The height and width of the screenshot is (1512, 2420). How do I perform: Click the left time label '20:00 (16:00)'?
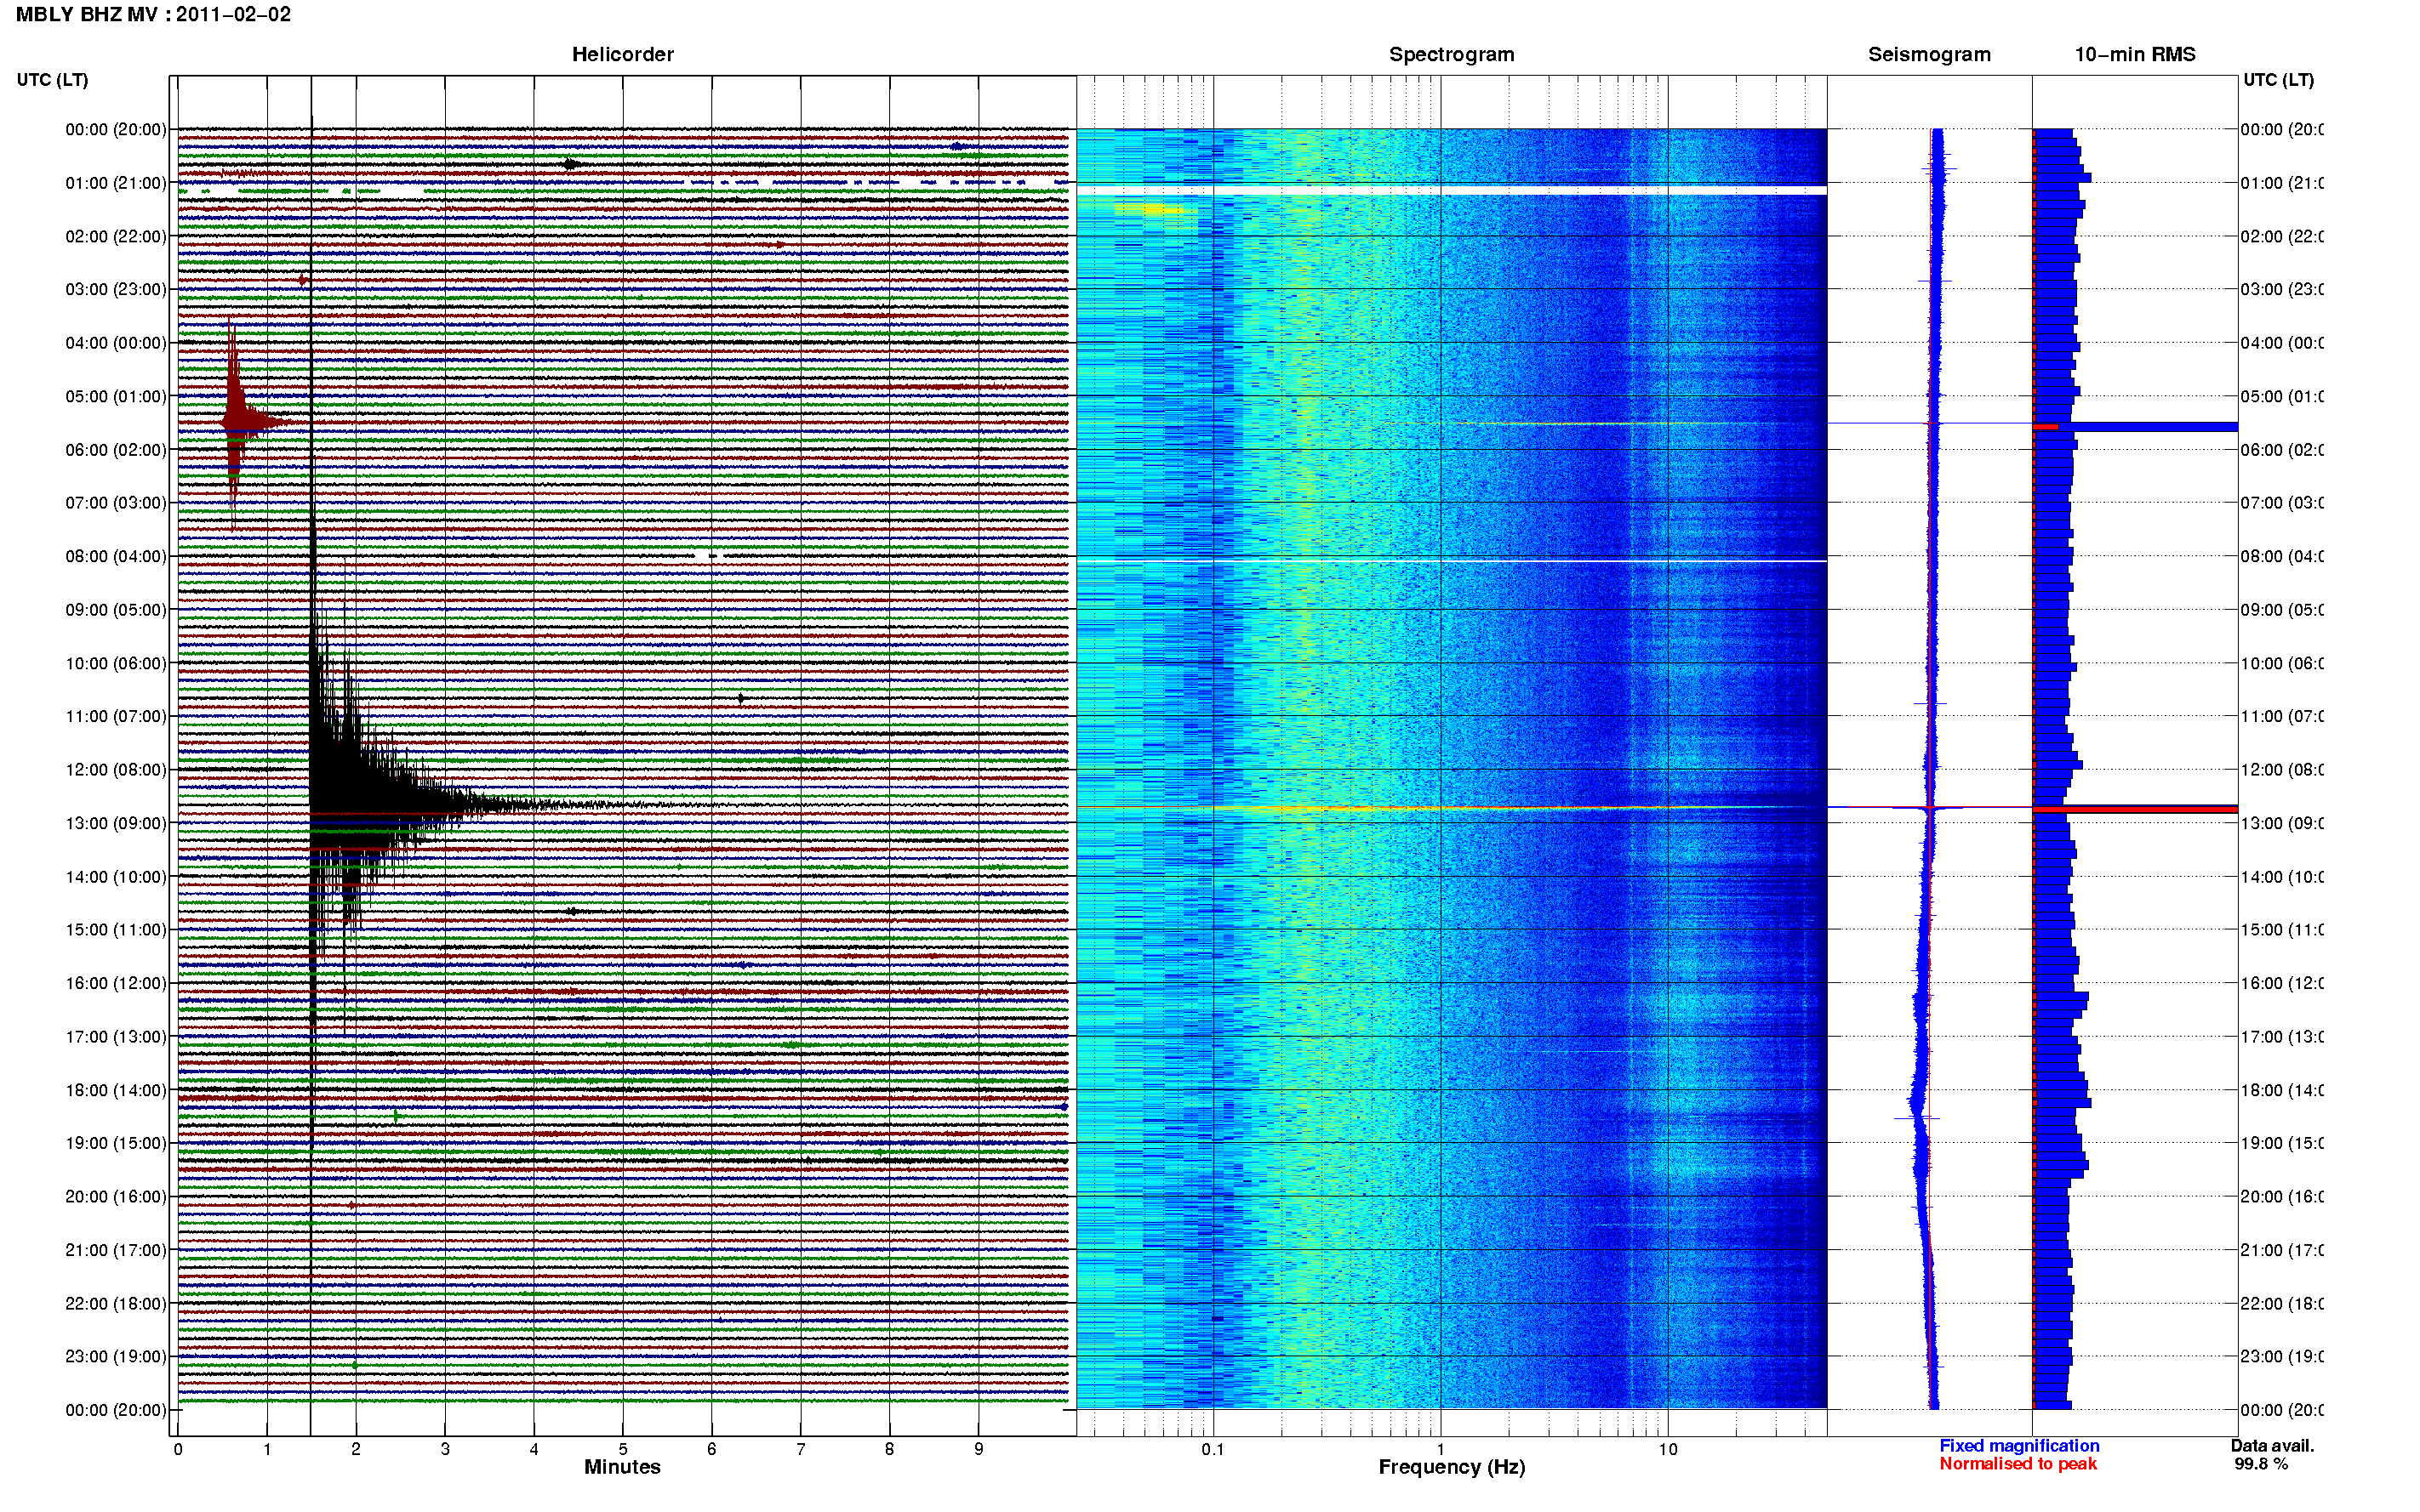[116, 1196]
